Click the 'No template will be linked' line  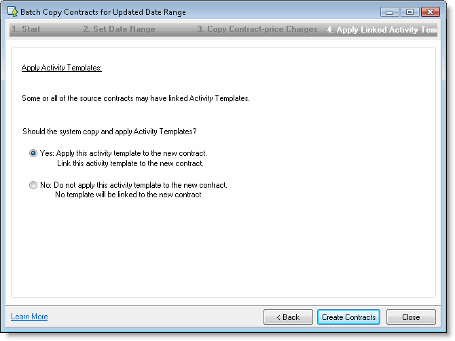click(x=128, y=195)
